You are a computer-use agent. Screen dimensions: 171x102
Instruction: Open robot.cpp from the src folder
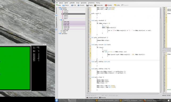pyautogui.click(x=66, y=28)
